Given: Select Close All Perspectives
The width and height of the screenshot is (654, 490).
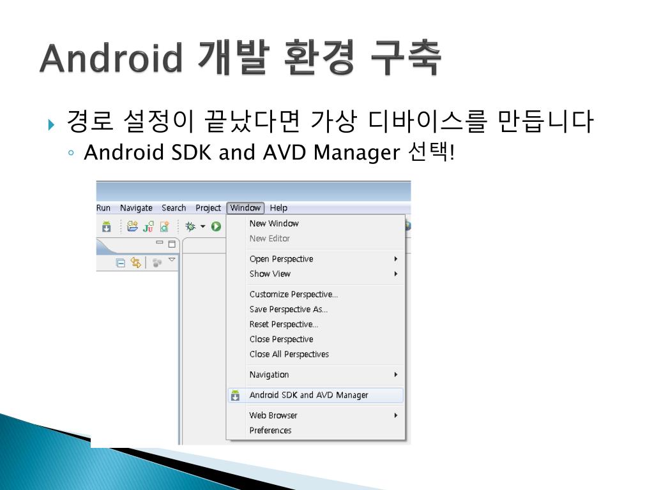Looking at the screenshot, I should [316, 354].
